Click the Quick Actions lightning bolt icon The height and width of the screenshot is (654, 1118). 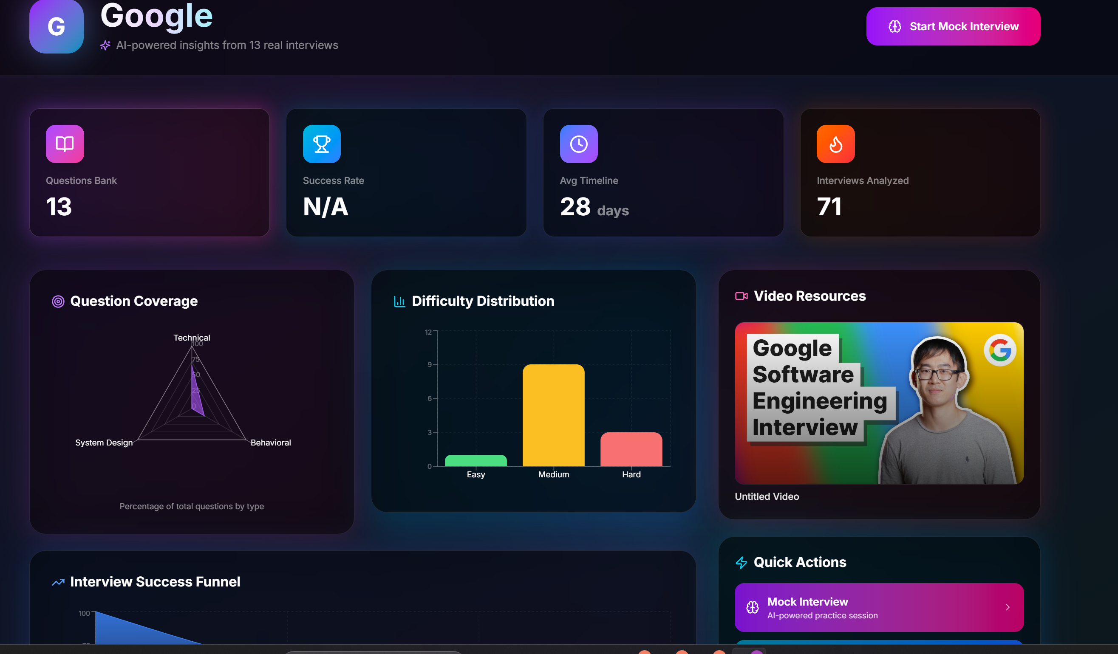742,562
